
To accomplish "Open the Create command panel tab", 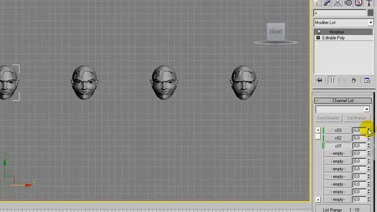I will (318, 3).
